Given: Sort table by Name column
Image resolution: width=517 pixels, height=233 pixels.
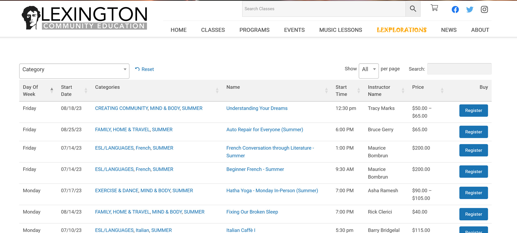Looking at the screenshot, I should pos(277,90).
